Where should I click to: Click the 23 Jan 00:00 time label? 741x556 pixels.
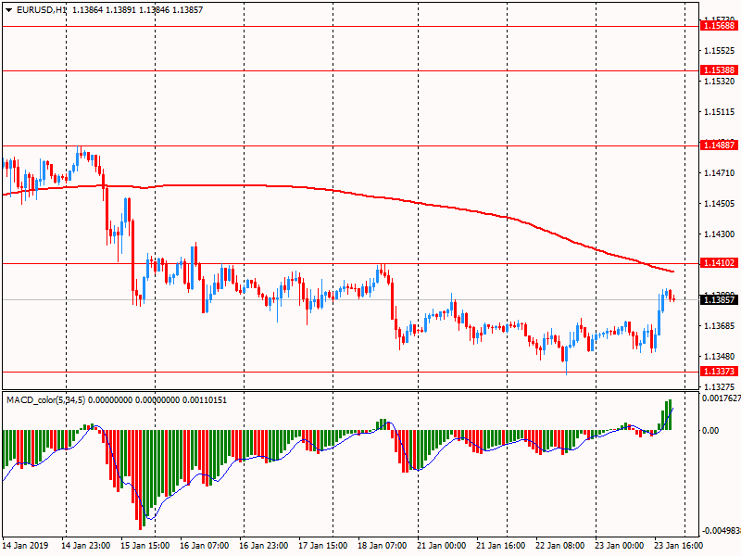(x=619, y=546)
